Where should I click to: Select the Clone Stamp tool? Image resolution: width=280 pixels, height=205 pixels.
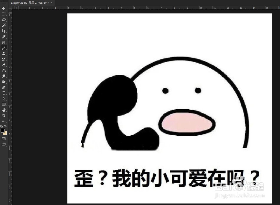pyautogui.click(x=4, y=53)
